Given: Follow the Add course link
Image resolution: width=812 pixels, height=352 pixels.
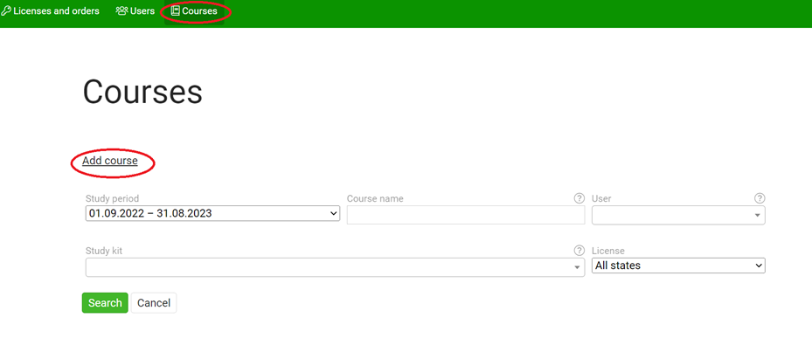Looking at the screenshot, I should [x=110, y=161].
